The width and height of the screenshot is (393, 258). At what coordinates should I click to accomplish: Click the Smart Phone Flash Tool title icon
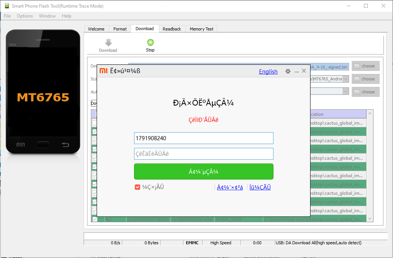click(7, 6)
